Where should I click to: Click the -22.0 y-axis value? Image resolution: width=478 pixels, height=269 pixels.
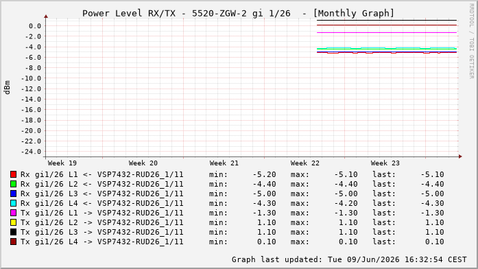coord(31,141)
